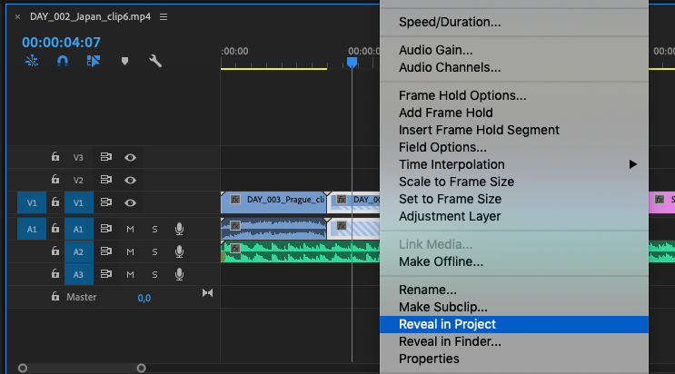675x374 pixels.
Task: Click the blue playhead on time ruler
Action: click(x=352, y=62)
